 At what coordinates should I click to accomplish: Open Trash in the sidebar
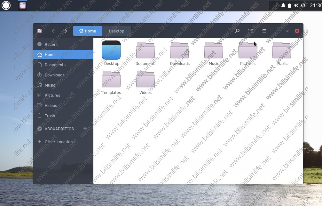[x=63, y=116]
